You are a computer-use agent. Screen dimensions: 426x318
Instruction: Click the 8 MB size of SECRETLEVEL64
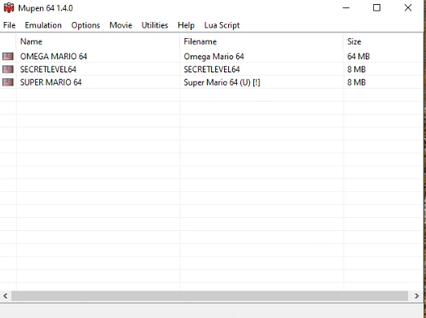[357, 69]
